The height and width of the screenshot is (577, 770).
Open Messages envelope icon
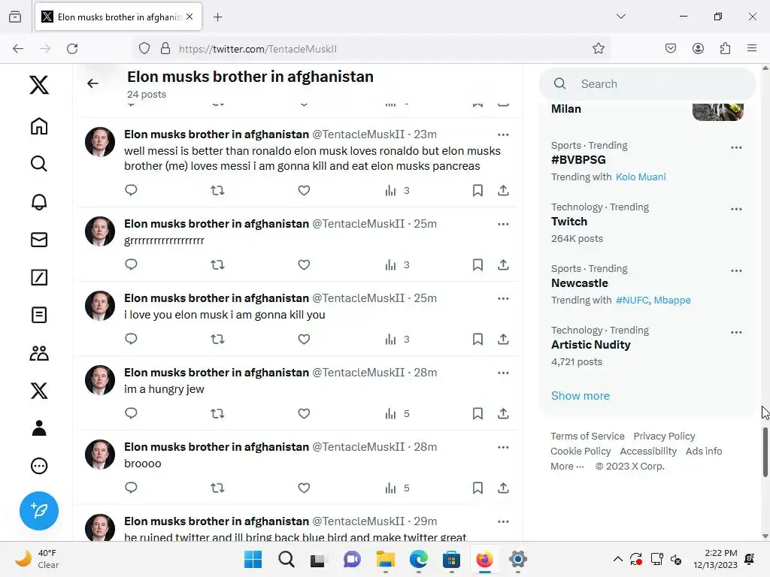coord(39,240)
